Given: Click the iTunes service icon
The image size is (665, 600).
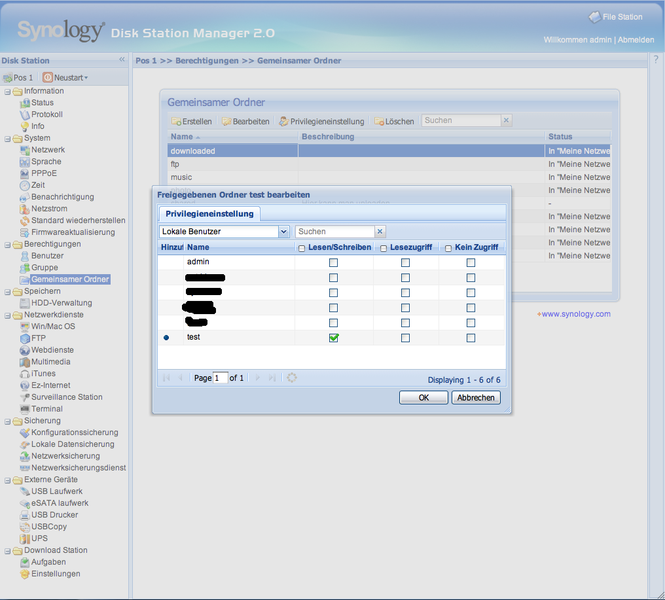Looking at the screenshot, I should click(x=26, y=374).
